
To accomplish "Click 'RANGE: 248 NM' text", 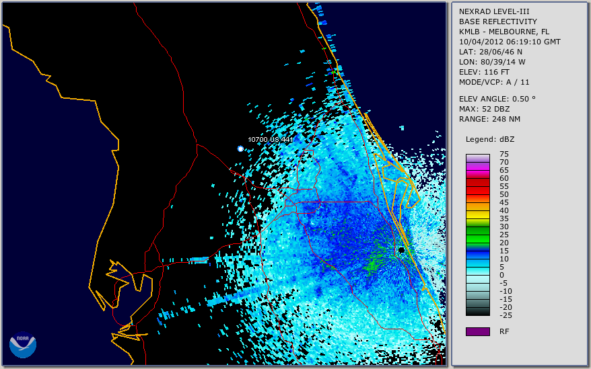I will [x=489, y=120].
